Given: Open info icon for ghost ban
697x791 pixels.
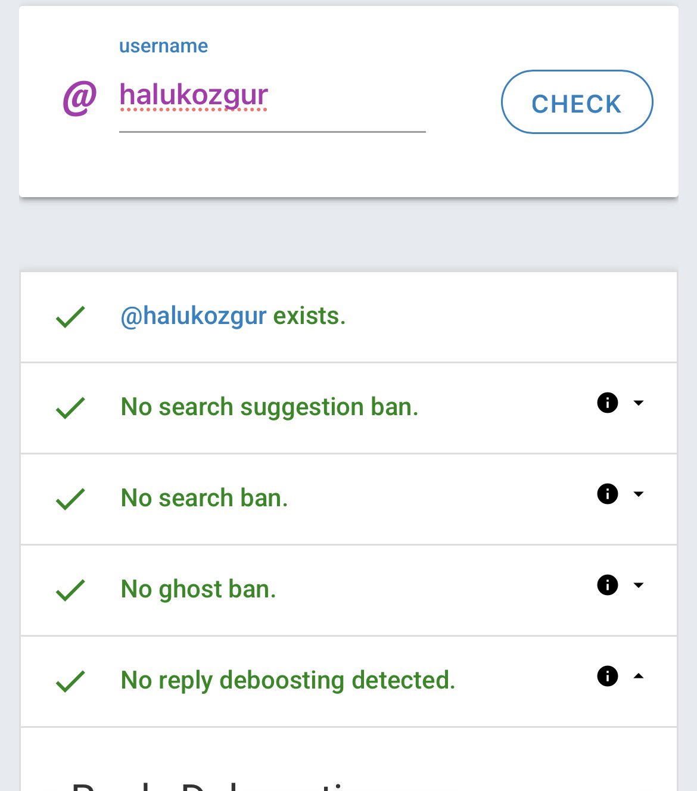Looking at the screenshot, I should pyautogui.click(x=607, y=585).
